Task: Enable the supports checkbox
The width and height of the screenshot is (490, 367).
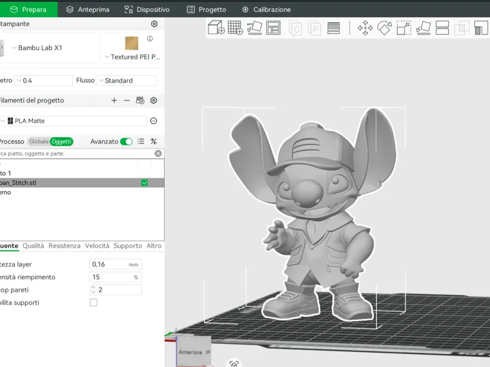Action: [94, 303]
